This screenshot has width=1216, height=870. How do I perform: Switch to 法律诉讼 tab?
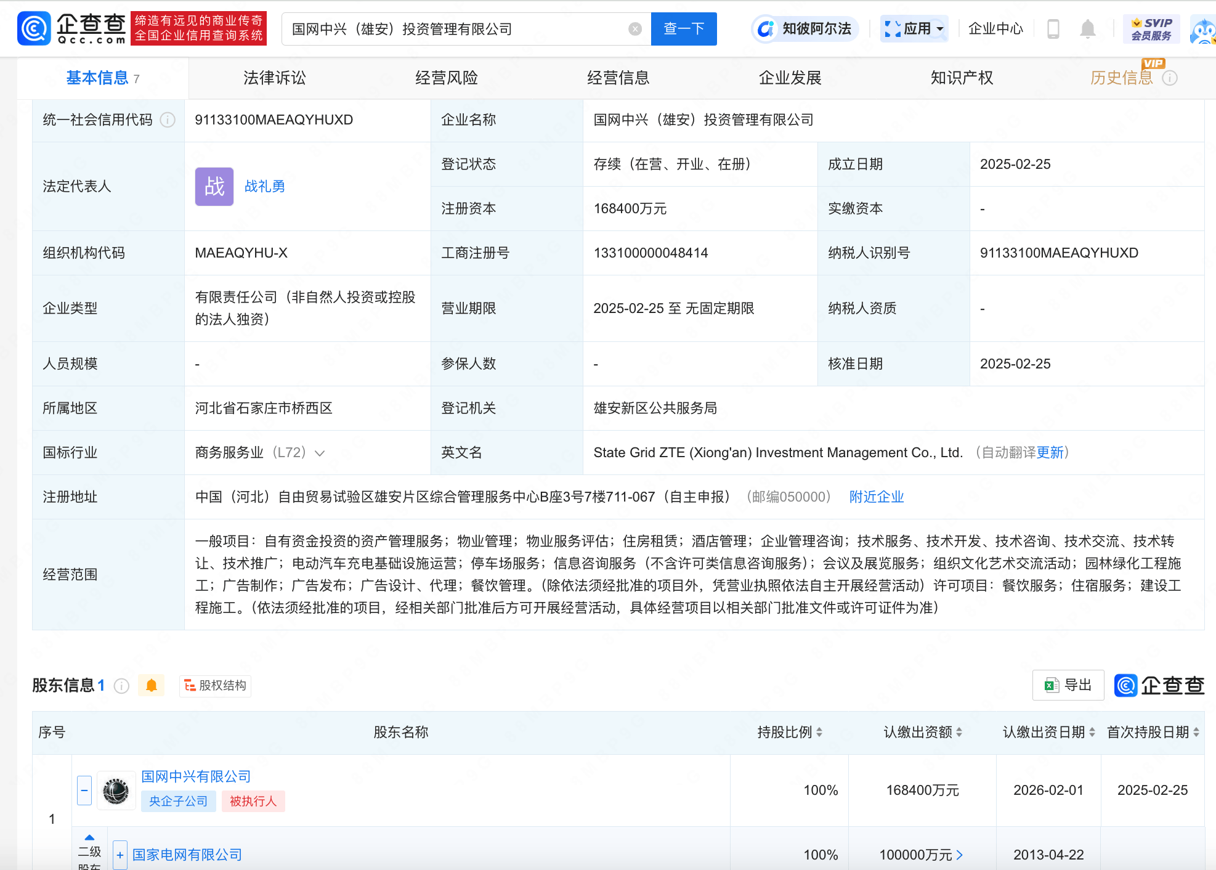click(275, 78)
